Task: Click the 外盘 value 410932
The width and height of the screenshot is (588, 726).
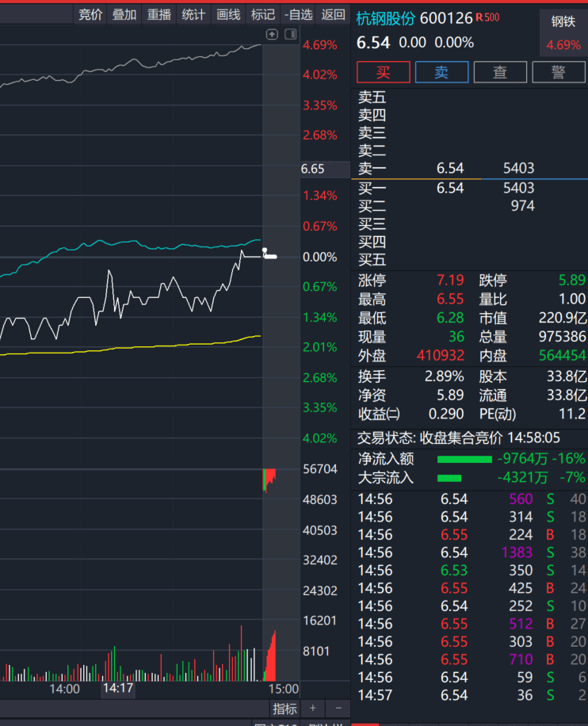Action: tap(441, 356)
